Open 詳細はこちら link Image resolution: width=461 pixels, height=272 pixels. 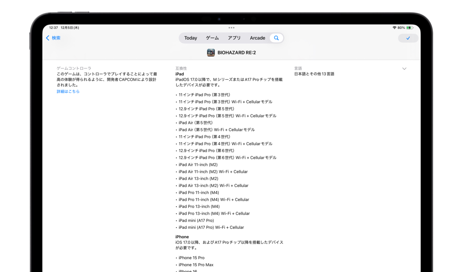(68, 92)
